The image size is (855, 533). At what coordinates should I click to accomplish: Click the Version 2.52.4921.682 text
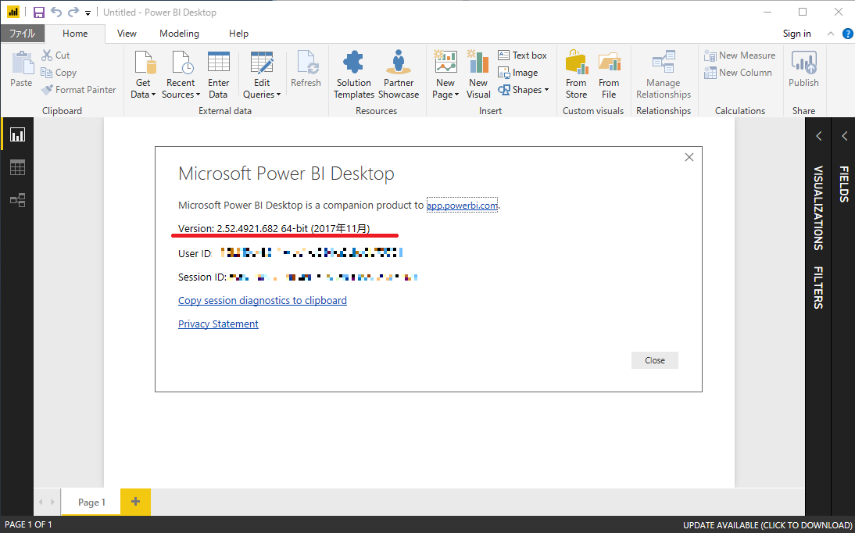coord(274,228)
